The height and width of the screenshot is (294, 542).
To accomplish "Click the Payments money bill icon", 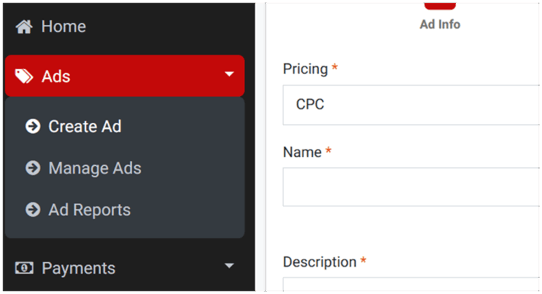I will [x=24, y=268].
